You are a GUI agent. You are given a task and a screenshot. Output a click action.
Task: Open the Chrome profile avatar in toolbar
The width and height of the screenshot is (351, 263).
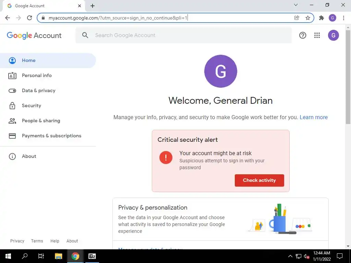pos(332,18)
